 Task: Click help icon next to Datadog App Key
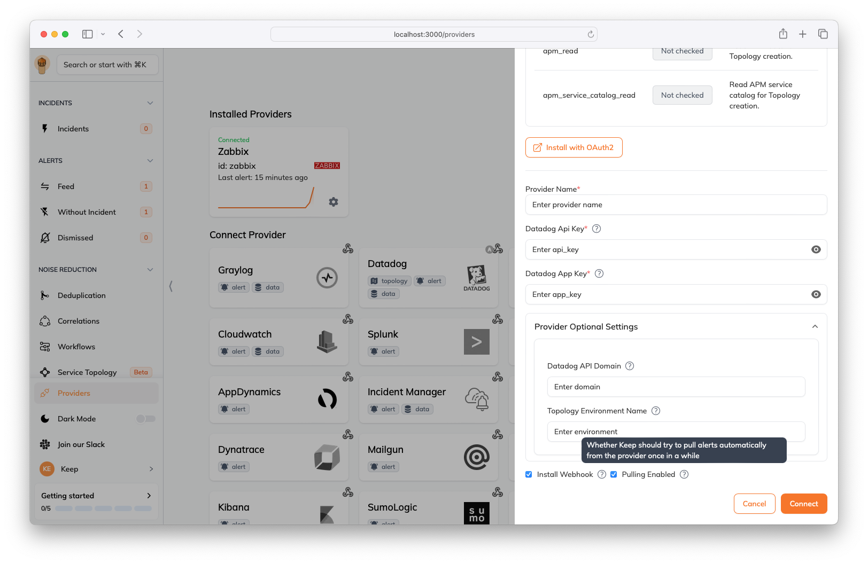click(599, 273)
